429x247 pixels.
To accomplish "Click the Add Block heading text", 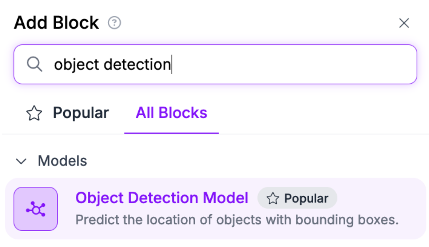I will (x=56, y=23).
